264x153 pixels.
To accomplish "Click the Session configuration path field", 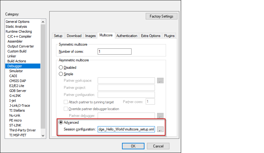I will (x=126, y=129).
